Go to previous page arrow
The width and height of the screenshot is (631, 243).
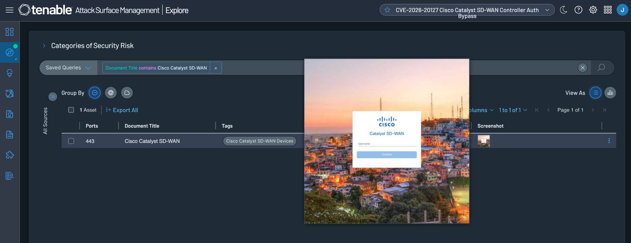[548, 110]
